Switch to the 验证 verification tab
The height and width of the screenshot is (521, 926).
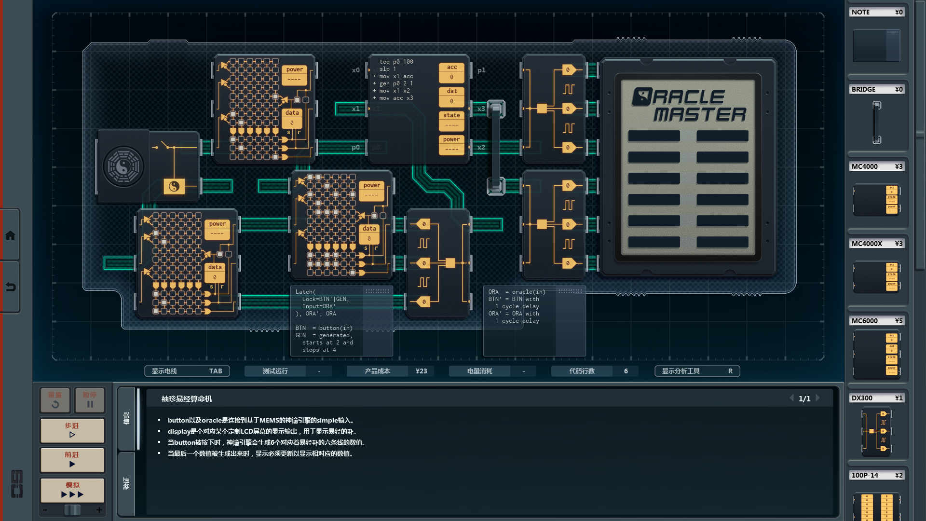pos(126,483)
